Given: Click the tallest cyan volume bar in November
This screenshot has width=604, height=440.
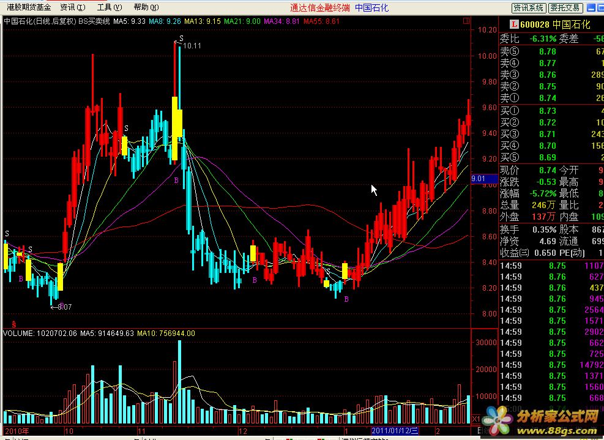Looking at the screenshot, I should click(179, 382).
